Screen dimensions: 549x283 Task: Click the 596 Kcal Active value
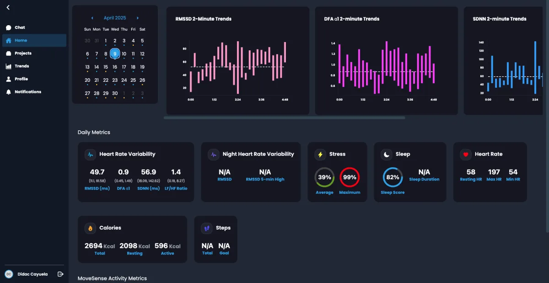[x=167, y=246]
